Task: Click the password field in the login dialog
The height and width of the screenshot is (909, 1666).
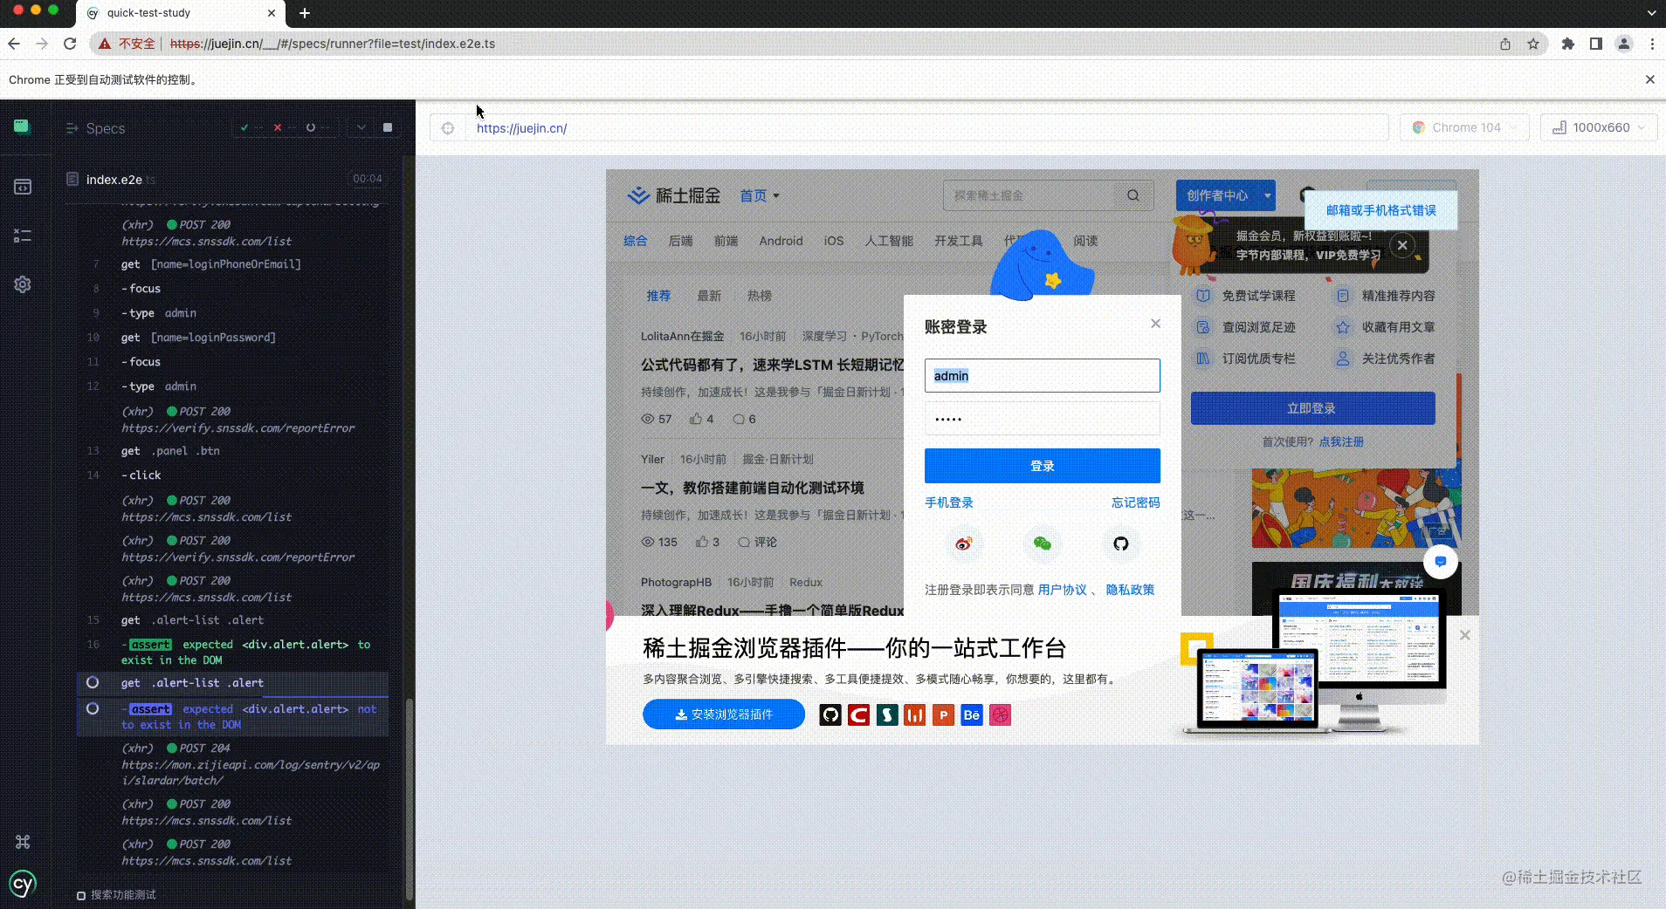Action: pyautogui.click(x=1043, y=419)
